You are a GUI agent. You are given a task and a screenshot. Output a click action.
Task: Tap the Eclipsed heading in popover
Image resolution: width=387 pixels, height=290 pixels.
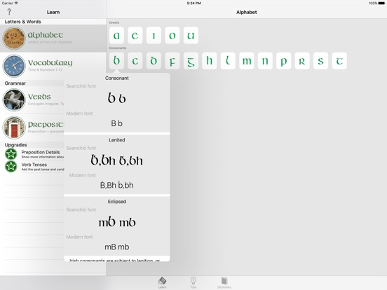[x=117, y=202]
